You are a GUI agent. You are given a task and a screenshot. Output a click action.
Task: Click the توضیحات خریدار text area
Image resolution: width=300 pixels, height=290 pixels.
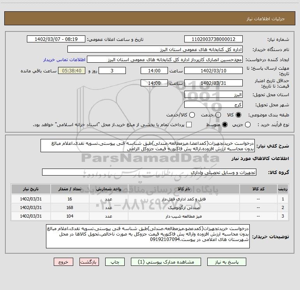[x=148, y=236]
